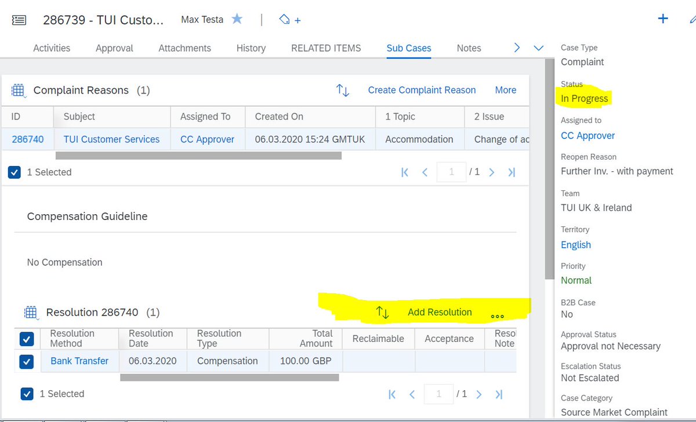View the History tab
This screenshot has height=422, width=696.
[x=251, y=48]
